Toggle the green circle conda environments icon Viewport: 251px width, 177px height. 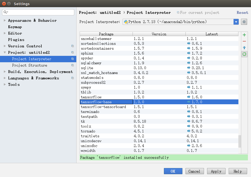244,54
